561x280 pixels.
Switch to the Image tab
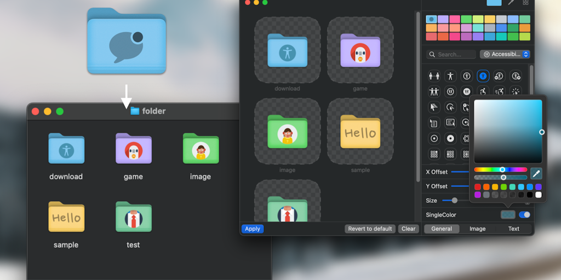477,229
